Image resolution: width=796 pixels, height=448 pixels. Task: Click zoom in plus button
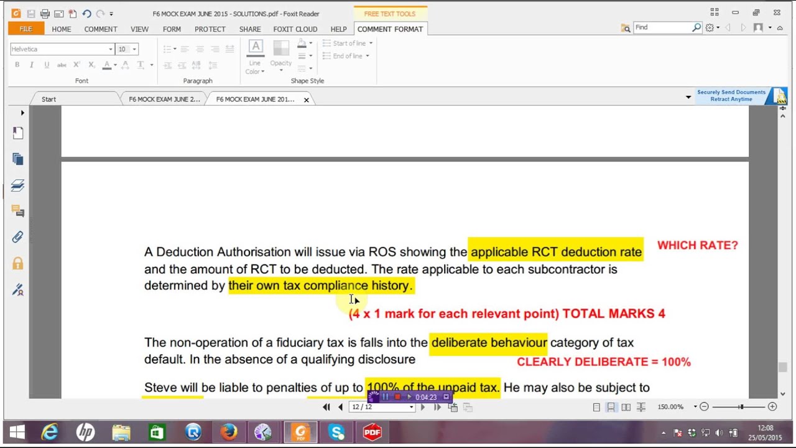[x=772, y=407]
